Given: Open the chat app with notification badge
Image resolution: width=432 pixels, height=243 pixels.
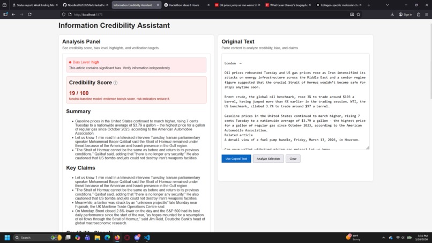Looking at the screenshot, I should click(x=137, y=238).
